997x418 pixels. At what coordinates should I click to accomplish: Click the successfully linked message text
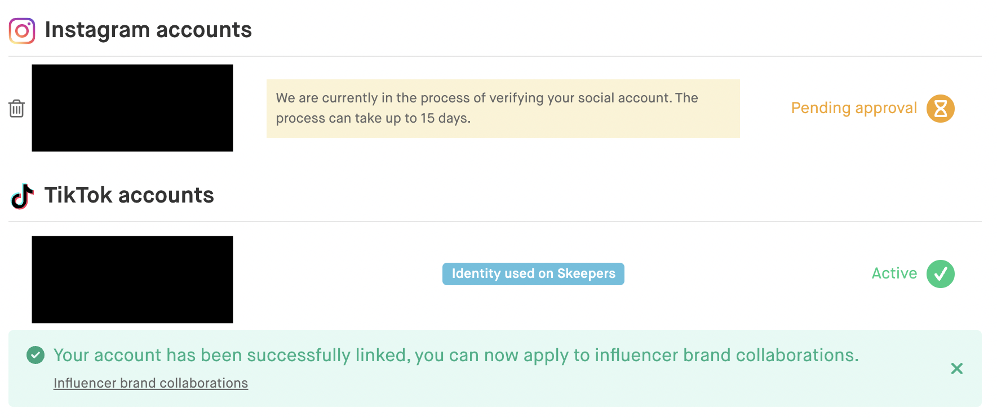pyautogui.click(x=456, y=355)
